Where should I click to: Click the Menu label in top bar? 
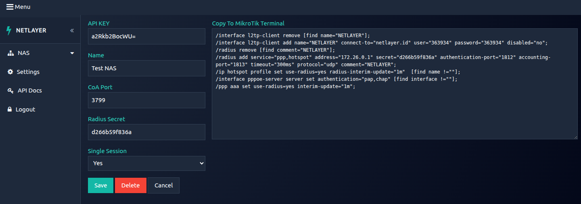[x=23, y=7]
